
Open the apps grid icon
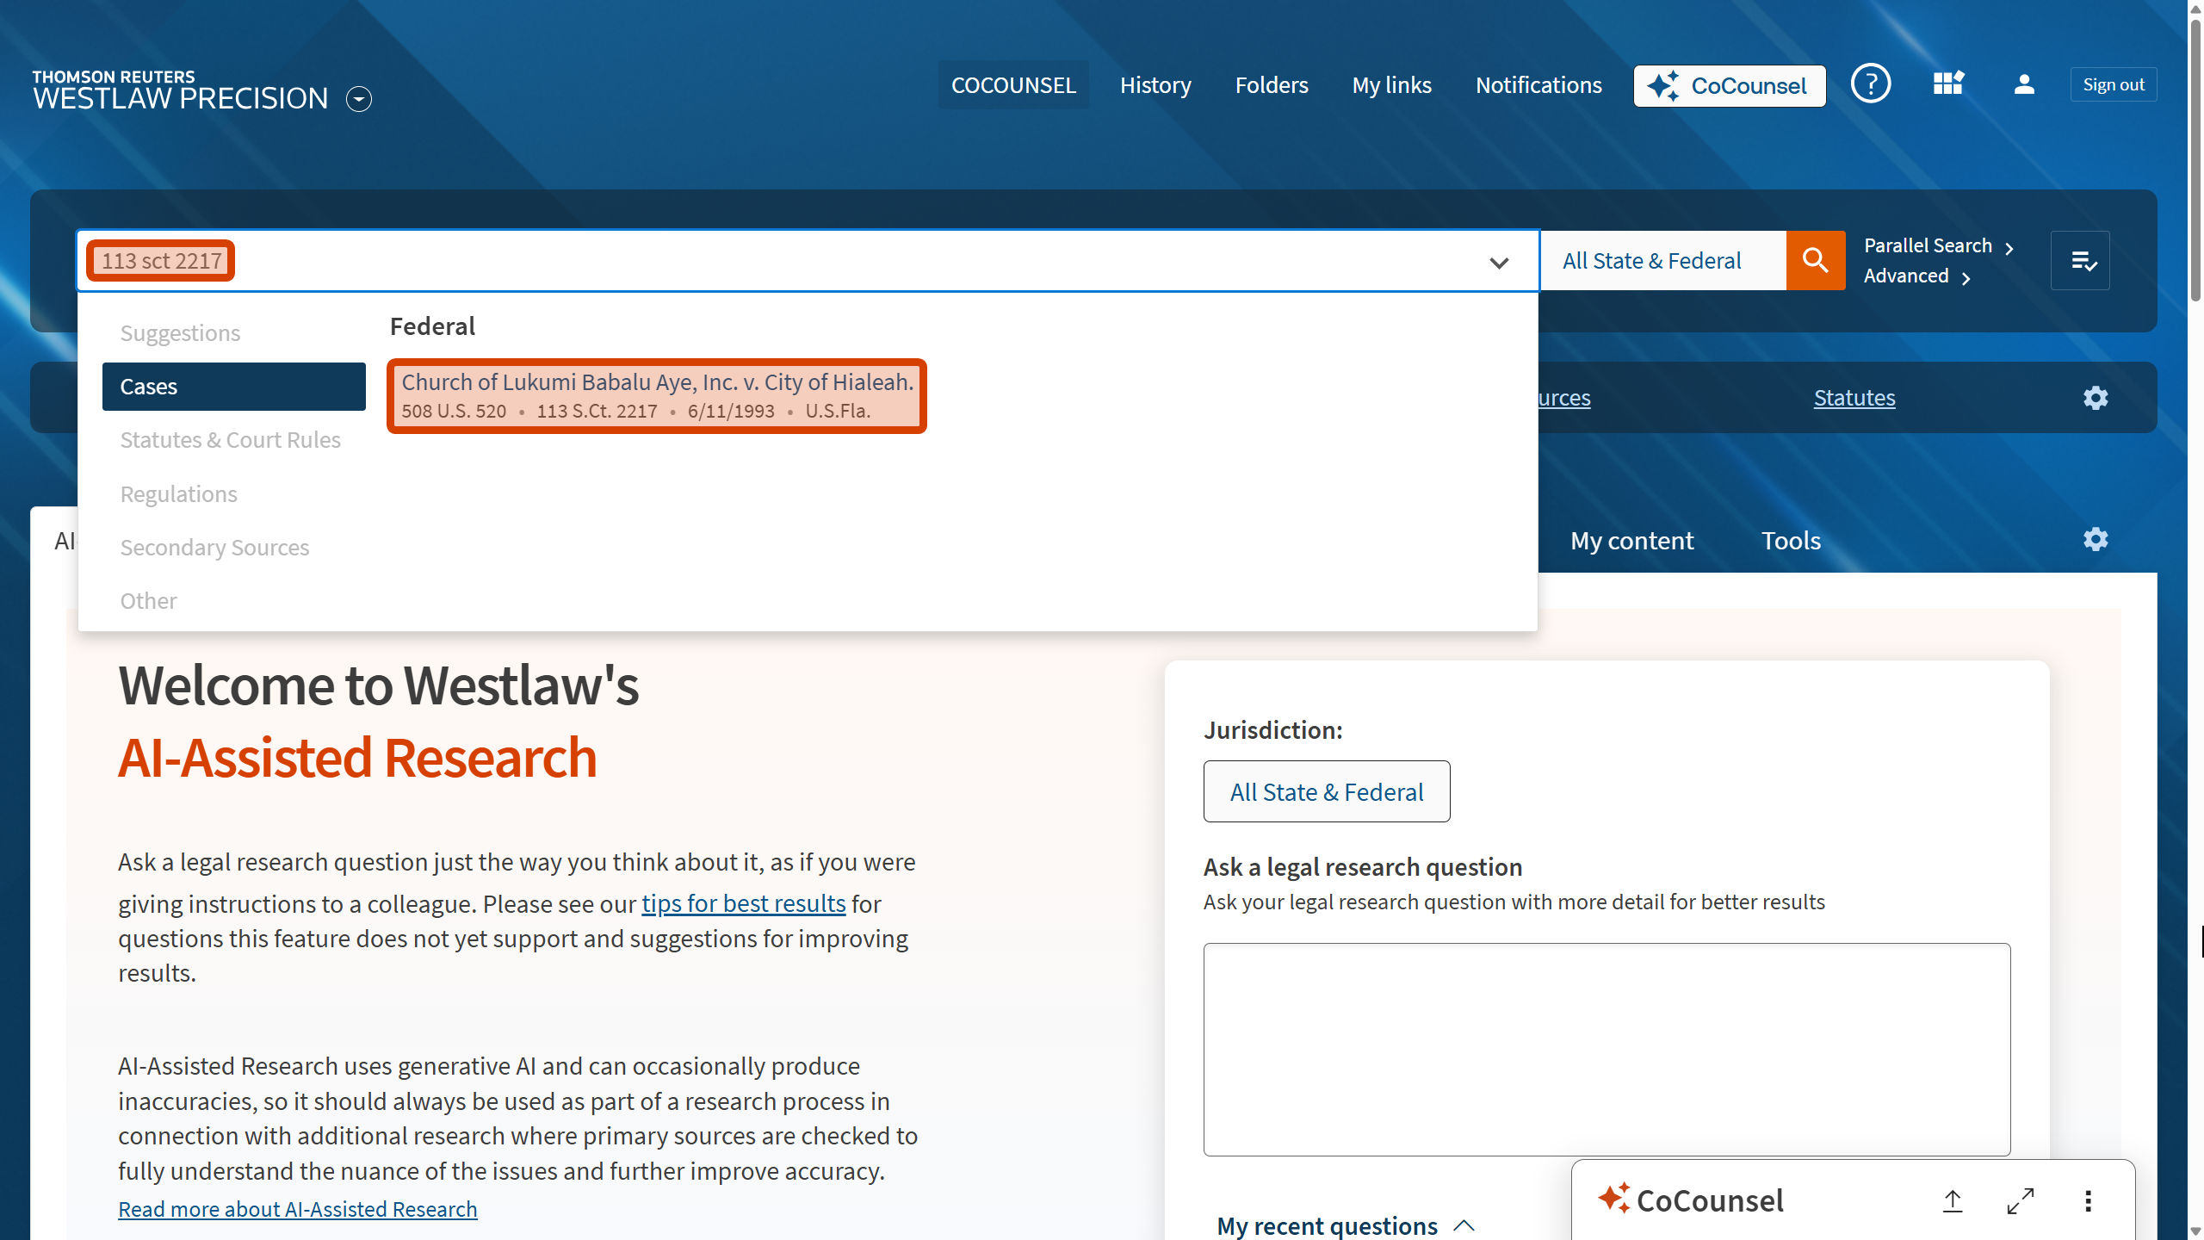click(x=1947, y=84)
